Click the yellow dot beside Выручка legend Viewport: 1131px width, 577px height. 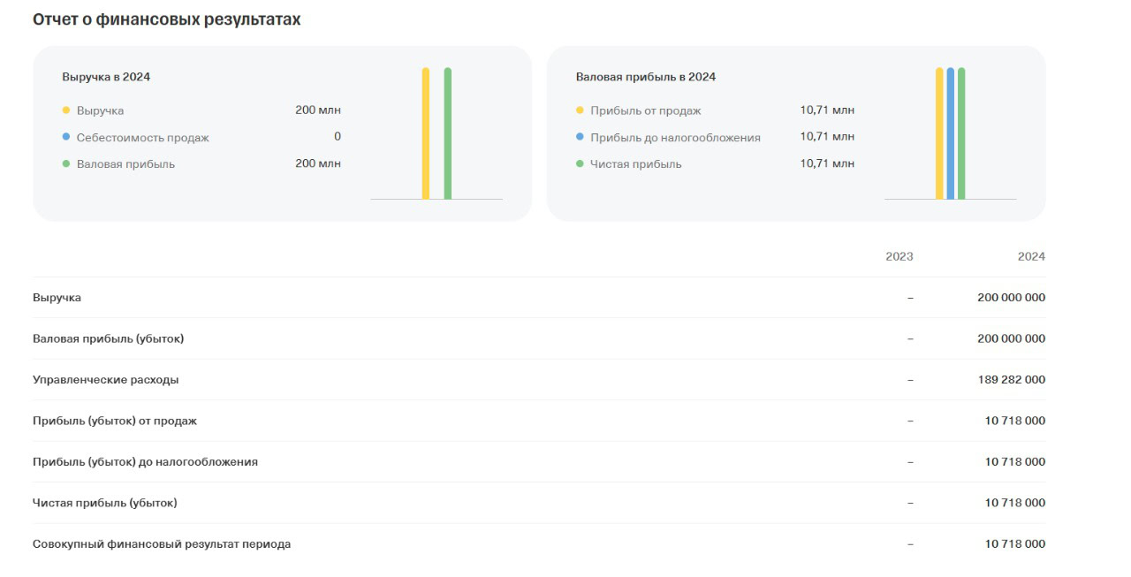[66, 110]
